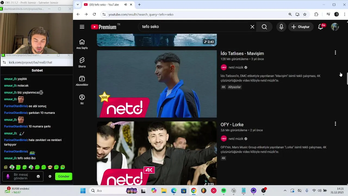This screenshot has height=196, width=348.
Task: Reload the YouTube page
Action: coord(94,14)
